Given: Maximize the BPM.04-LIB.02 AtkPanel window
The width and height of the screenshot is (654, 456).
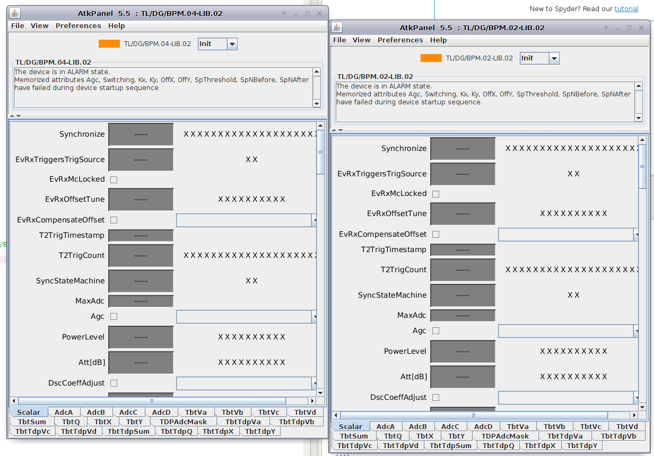Looking at the screenshot, I should click(308, 13).
